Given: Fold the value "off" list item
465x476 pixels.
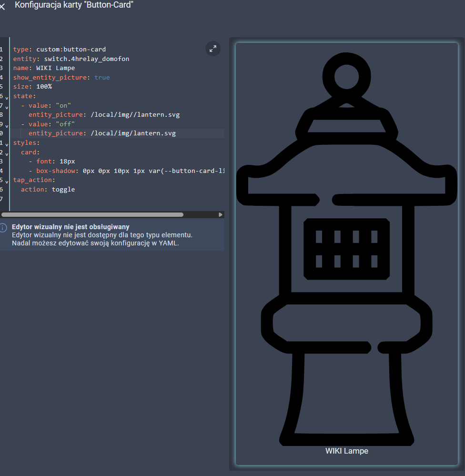Looking at the screenshot, I should [x=7, y=125].
